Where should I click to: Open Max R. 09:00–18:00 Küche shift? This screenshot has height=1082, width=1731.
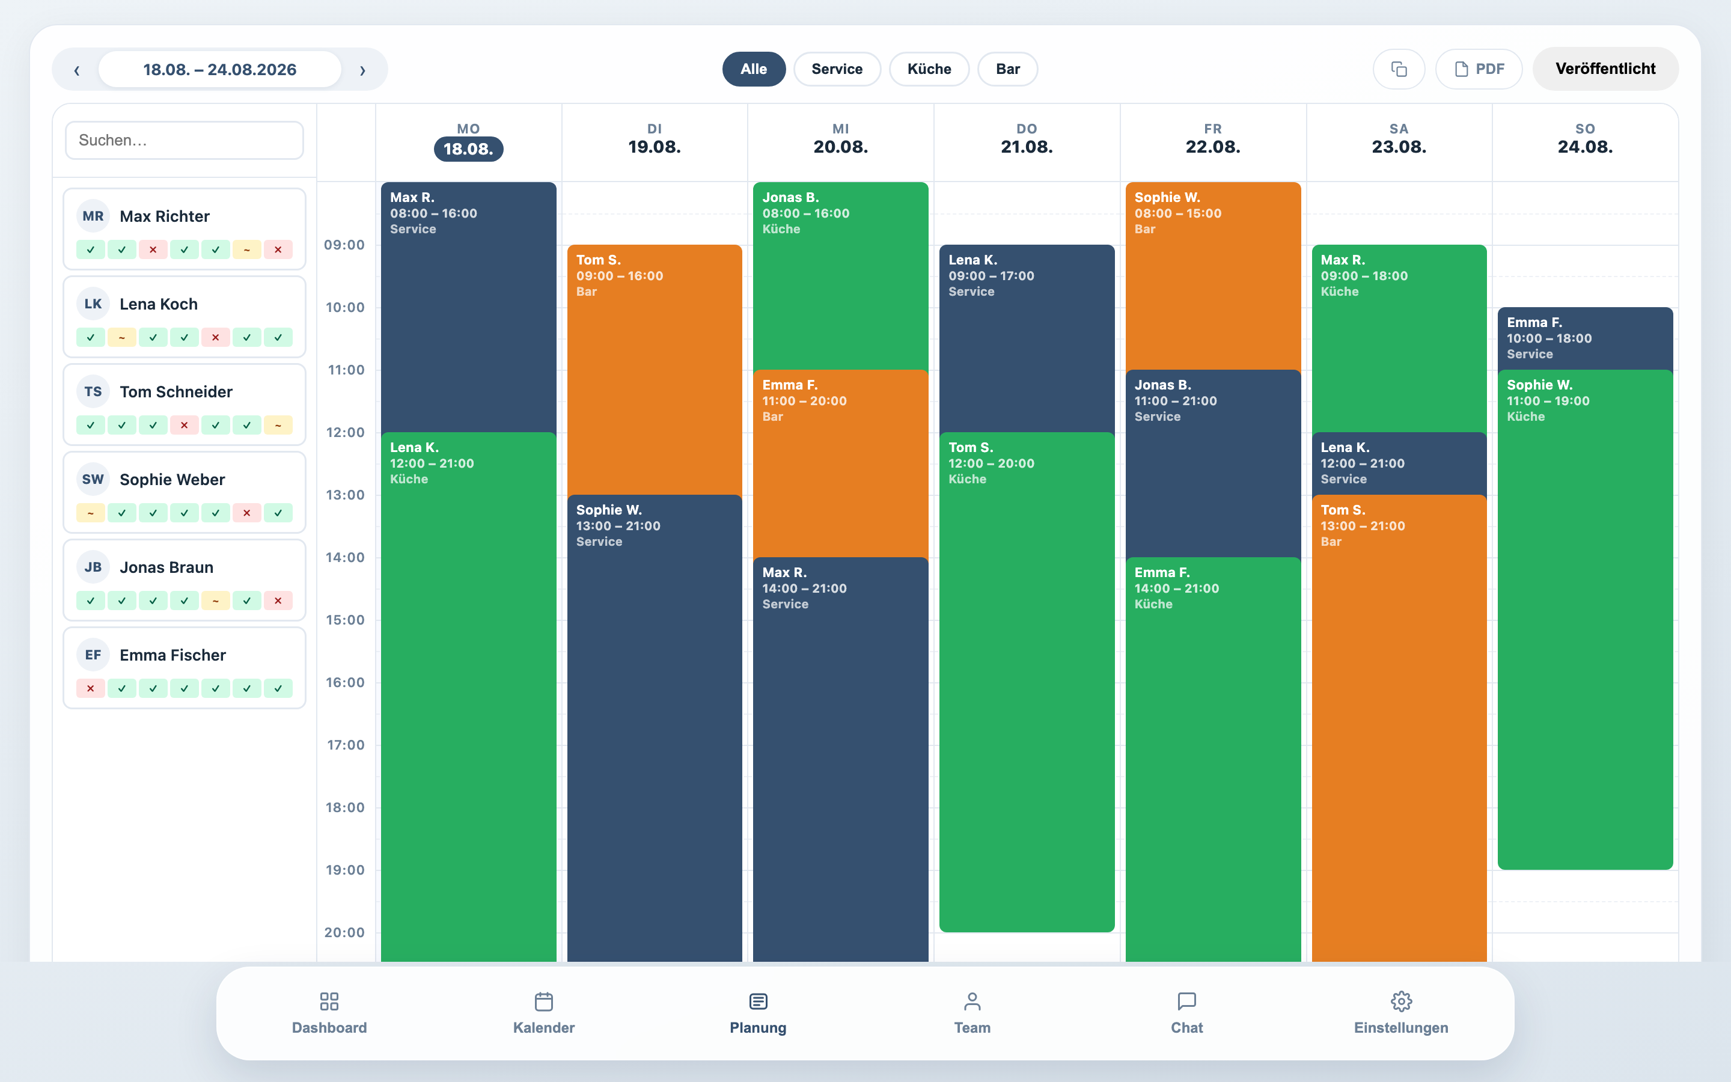[1399, 338]
